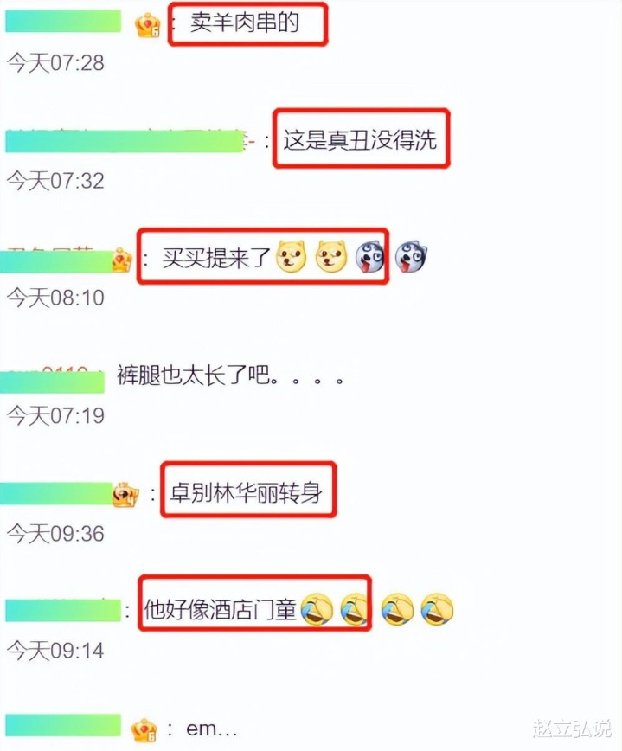Open the comment 卓别林华丽转身
Viewport: 622px width, 751px height.
pyautogui.click(x=247, y=492)
